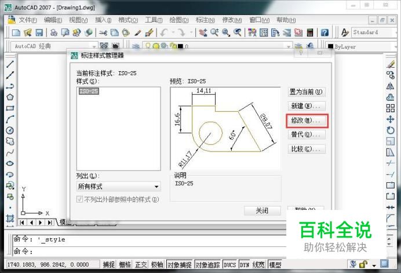The width and height of the screenshot is (401, 273).
Task: Click the 置为当前(U) button
Action: pos(307,91)
